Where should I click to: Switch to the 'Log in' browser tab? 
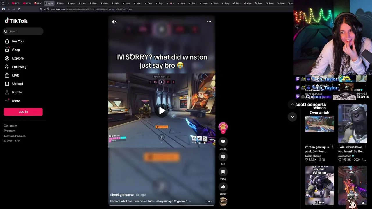(203, 3)
